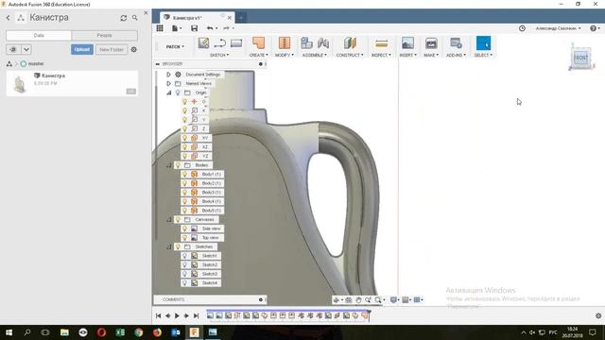Jump to timeline end
The width and height of the screenshot is (605, 340).
click(196, 315)
